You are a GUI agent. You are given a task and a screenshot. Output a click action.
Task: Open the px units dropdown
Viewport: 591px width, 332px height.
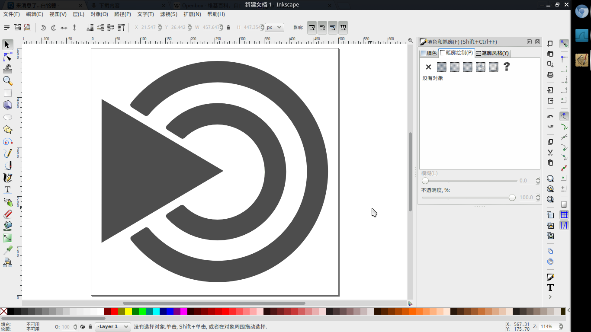274,27
